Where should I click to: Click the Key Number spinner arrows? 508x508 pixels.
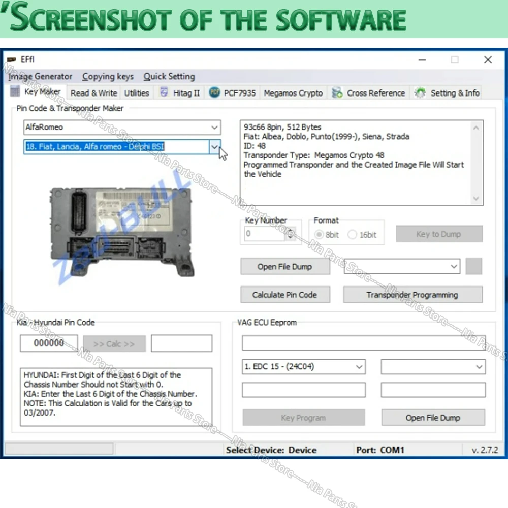point(290,233)
